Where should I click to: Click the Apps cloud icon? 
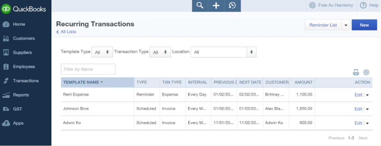(6, 123)
